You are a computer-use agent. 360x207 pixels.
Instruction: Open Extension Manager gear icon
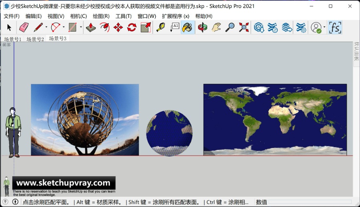[301, 28]
